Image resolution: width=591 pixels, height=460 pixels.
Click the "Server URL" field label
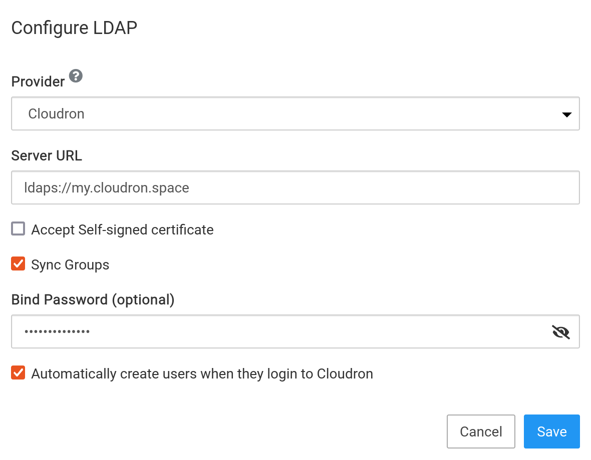point(47,156)
